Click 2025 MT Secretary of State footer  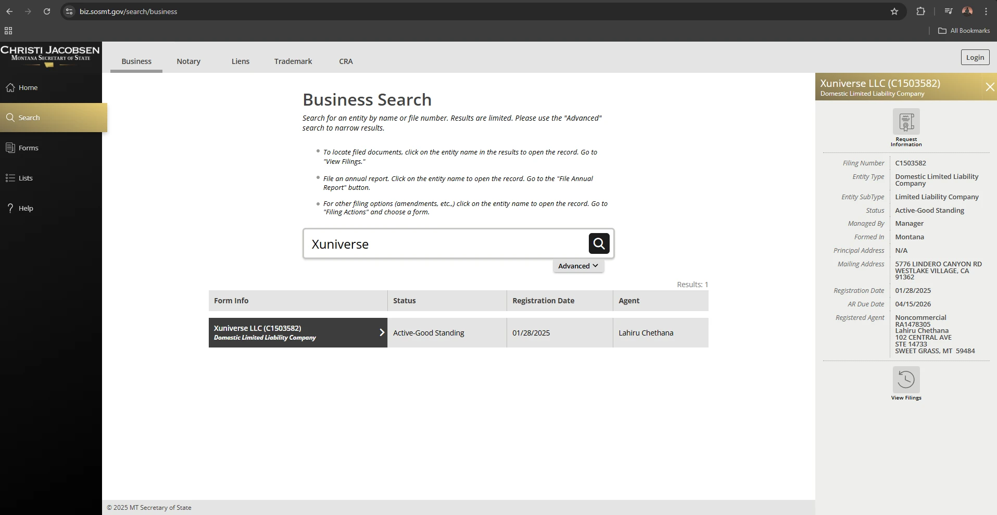pyautogui.click(x=149, y=508)
